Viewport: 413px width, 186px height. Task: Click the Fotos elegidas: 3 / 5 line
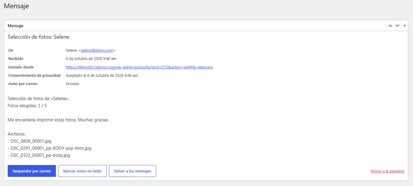[28, 106]
